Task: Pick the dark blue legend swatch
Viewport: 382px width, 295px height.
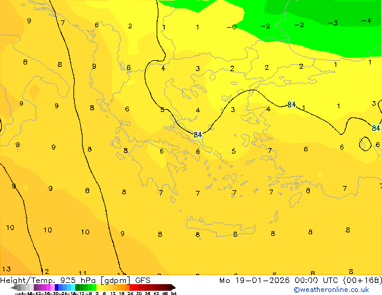Action: point(57,287)
